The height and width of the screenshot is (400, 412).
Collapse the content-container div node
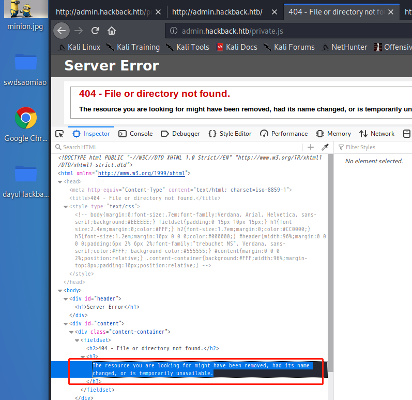(71, 332)
